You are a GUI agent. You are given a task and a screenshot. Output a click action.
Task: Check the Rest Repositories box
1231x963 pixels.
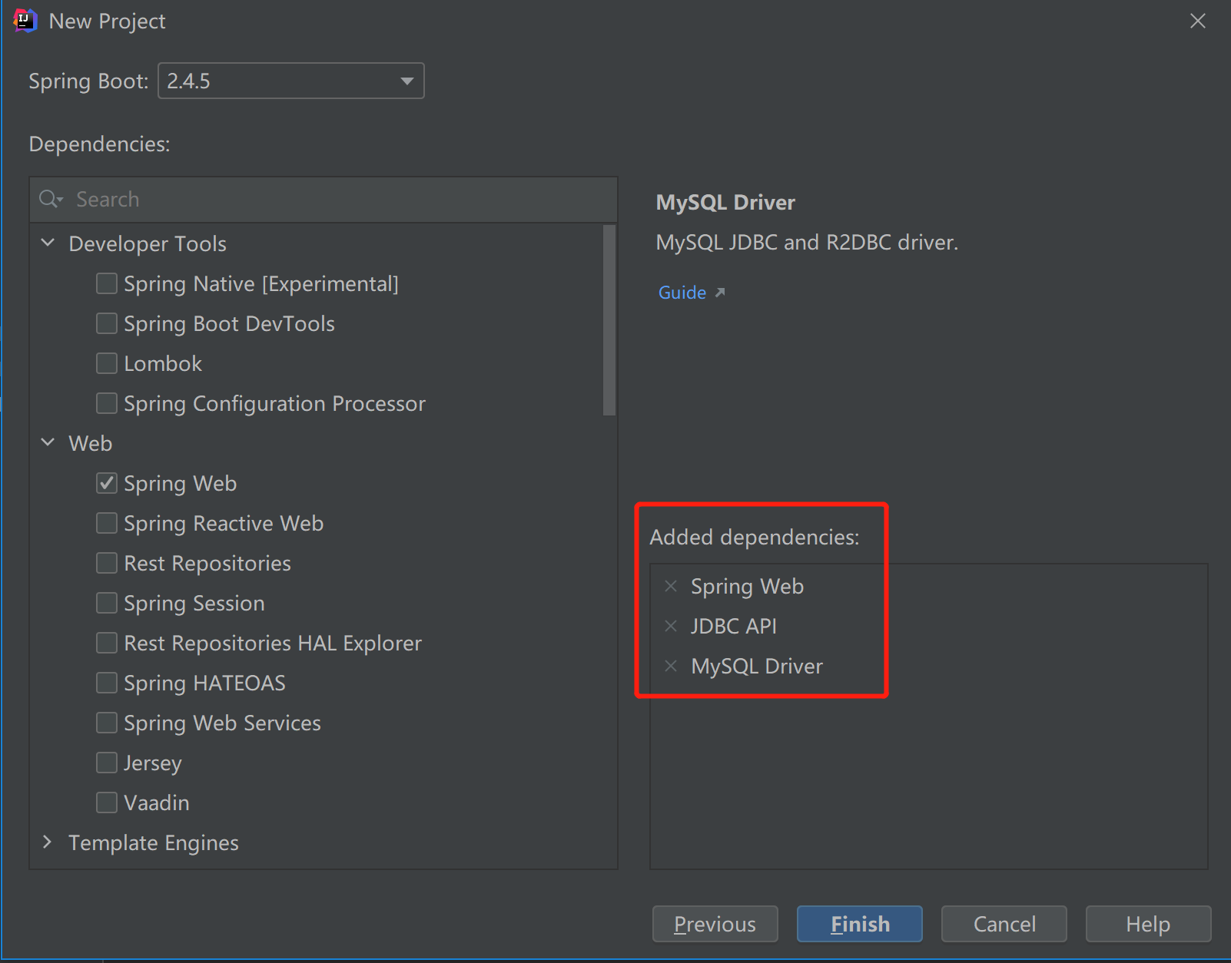click(x=107, y=564)
